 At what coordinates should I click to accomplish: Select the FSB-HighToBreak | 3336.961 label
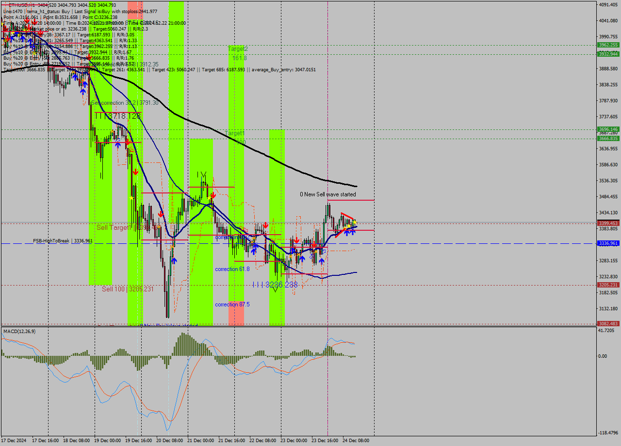63,240
